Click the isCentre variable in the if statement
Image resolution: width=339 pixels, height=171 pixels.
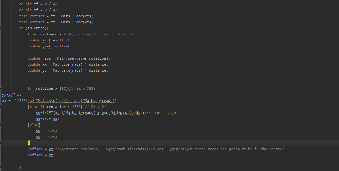point(37,28)
